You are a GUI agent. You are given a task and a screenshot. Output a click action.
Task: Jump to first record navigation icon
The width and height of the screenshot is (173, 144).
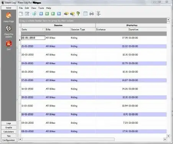pos(41,13)
